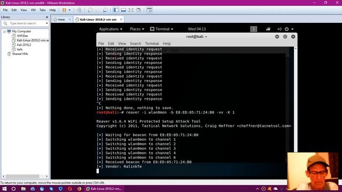Toggle the library sidebar view icon

click(x=116, y=10)
